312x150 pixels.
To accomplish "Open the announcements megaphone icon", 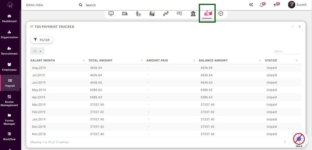I will tap(276, 5).
